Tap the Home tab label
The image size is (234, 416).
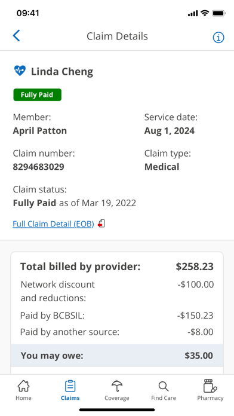pos(23,398)
